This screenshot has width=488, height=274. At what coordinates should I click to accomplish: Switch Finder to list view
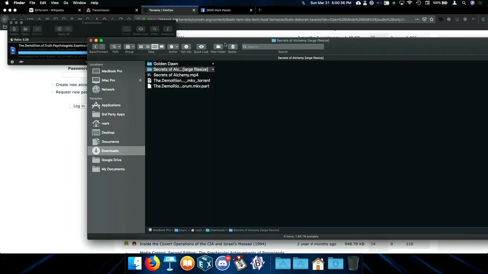(148, 47)
